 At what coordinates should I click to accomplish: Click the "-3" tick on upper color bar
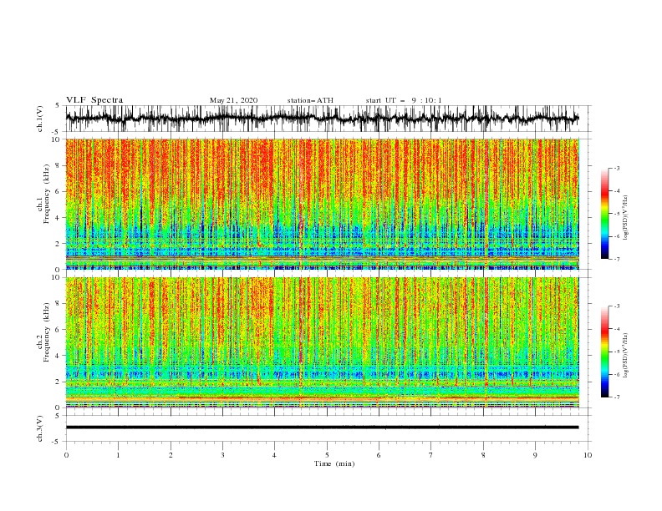tap(616, 168)
